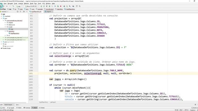The width and height of the screenshot is (198, 111).
Task: Click the Run app icon next to device selector
Action: point(41,6)
